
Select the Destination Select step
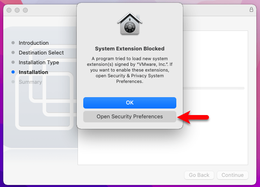[x=41, y=52]
